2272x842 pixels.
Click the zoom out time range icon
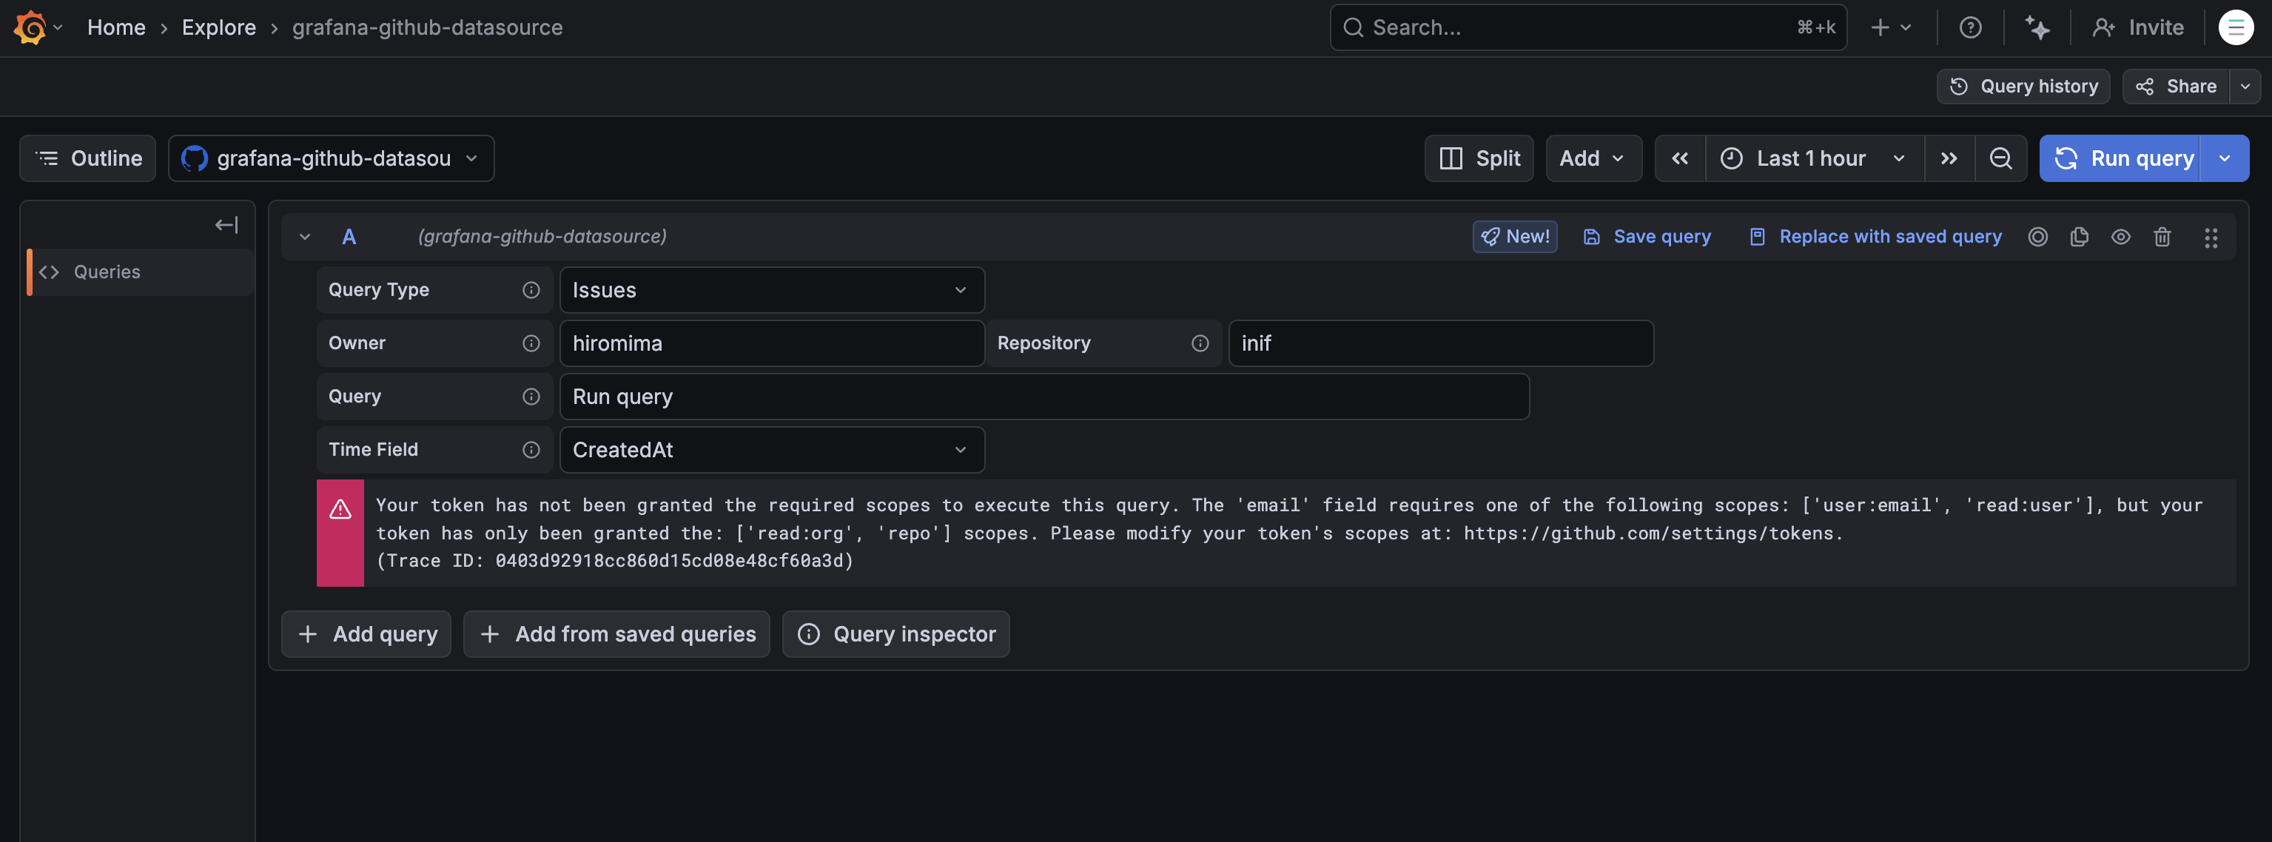(x=2000, y=158)
